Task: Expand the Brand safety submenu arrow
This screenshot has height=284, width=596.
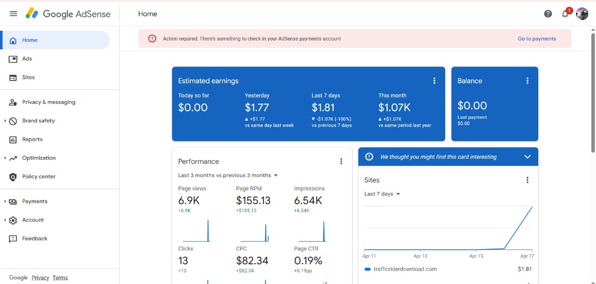Action: (x=5, y=121)
